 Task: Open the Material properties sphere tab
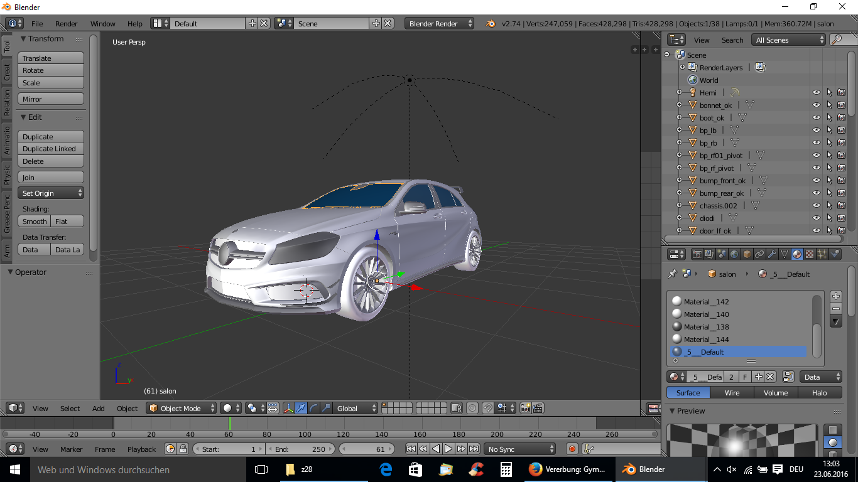point(797,254)
